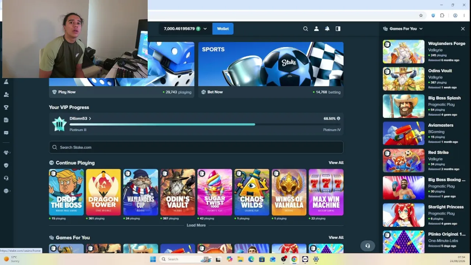Open the shield icon in sidebar

pos(6,165)
